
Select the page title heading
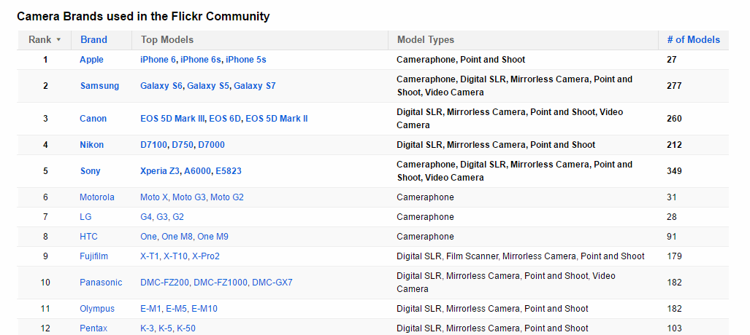click(x=143, y=16)
